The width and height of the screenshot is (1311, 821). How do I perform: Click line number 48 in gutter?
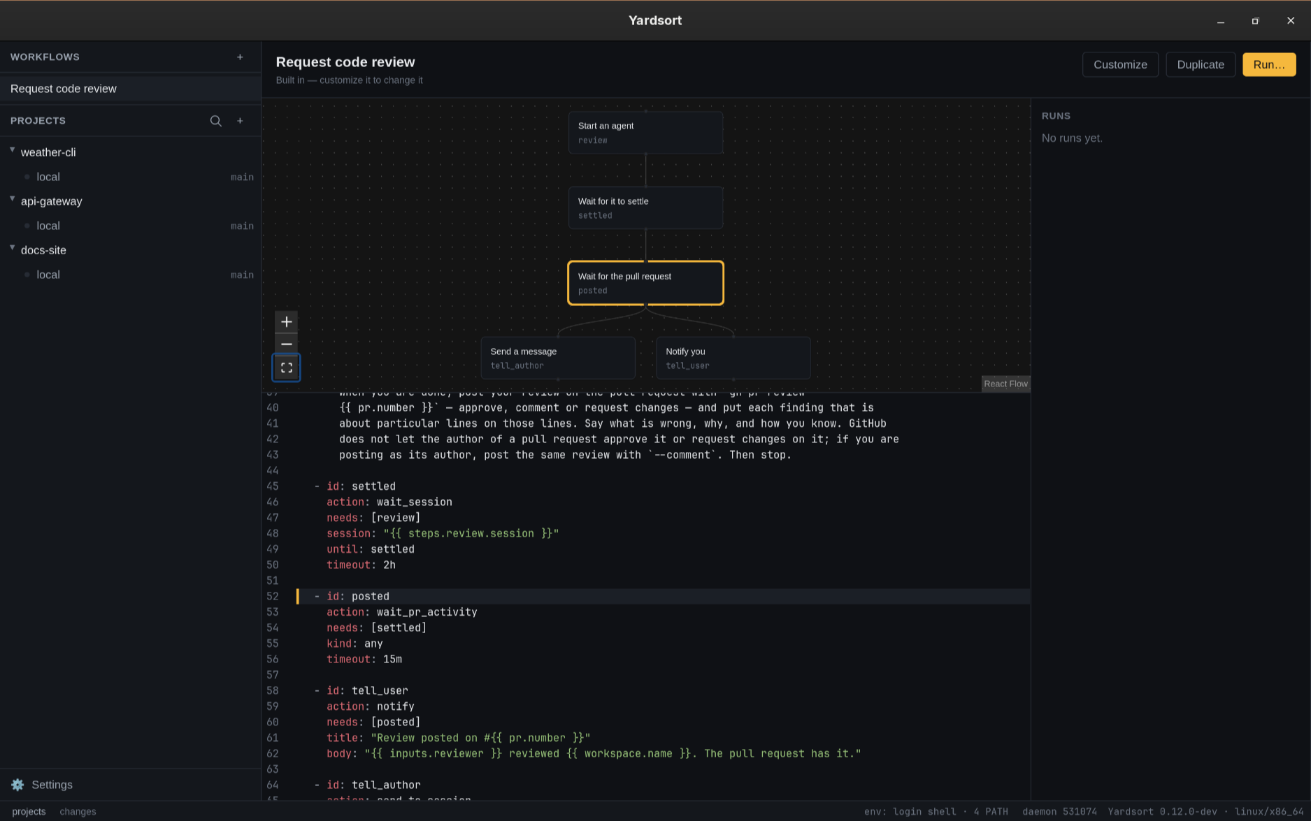click(273, 533)
